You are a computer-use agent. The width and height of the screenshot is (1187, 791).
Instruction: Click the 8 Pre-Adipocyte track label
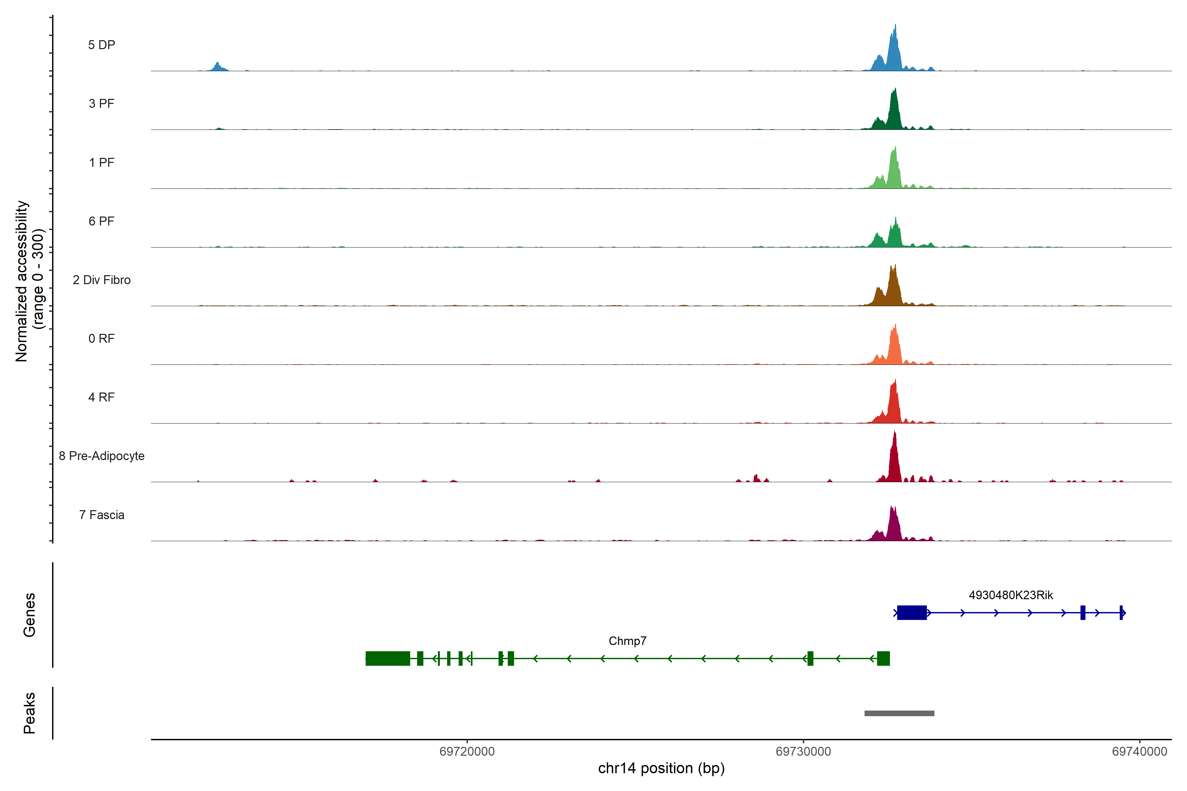[x=102, y=456]
